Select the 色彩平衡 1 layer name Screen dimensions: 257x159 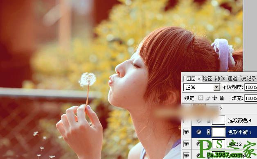coord(240,132)
